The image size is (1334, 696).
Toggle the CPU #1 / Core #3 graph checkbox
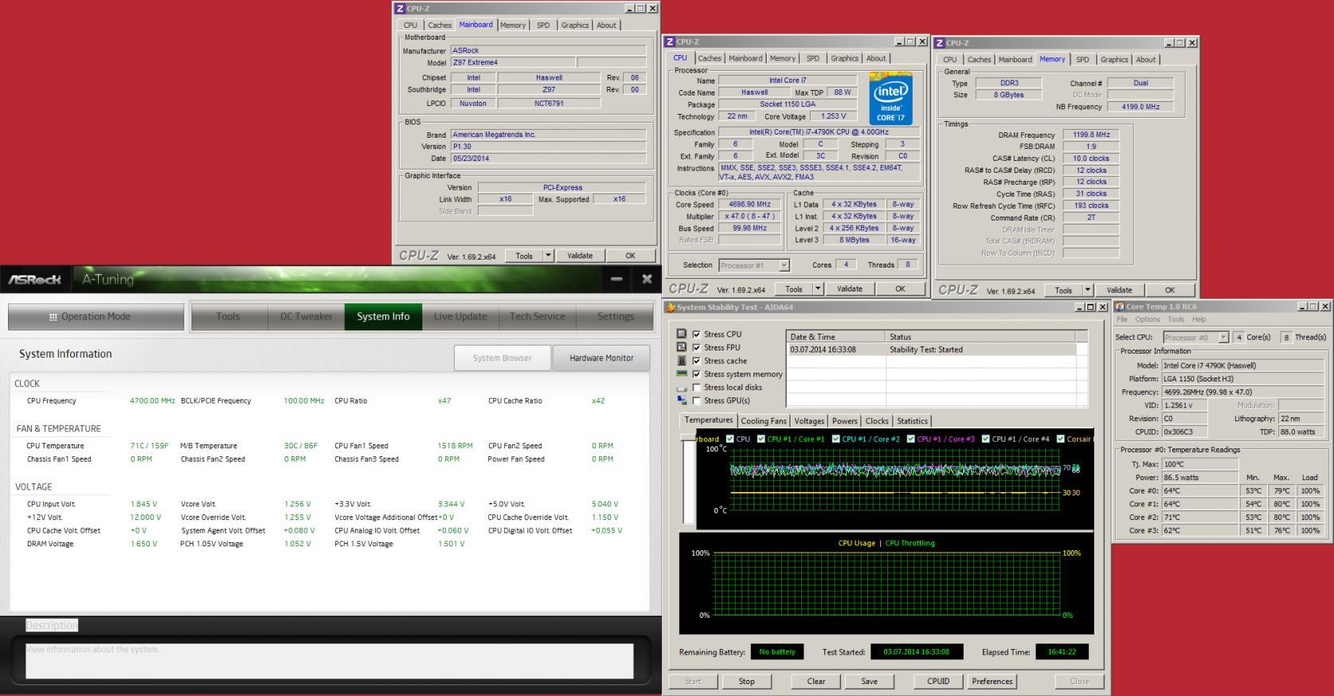tap(911, 439)
